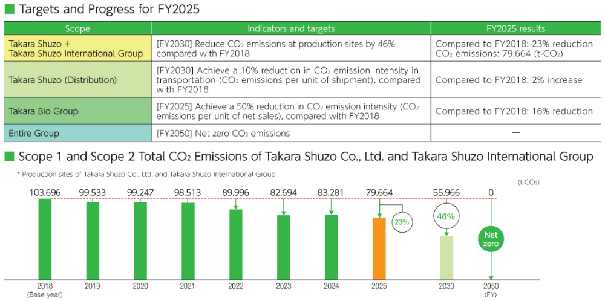The height and width of the screenshot is (301, 605).
Task: Click the 99,533 value label
Action: coord(93,192)
